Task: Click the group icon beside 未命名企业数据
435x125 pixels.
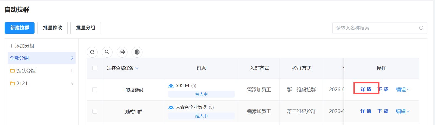Action: click(x=171, y=107)
